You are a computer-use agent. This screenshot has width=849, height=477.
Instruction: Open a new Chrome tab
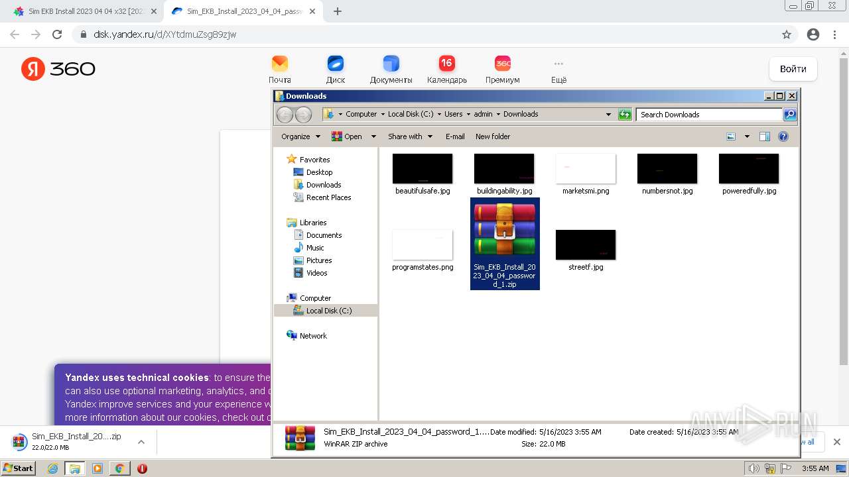(338, 11)
